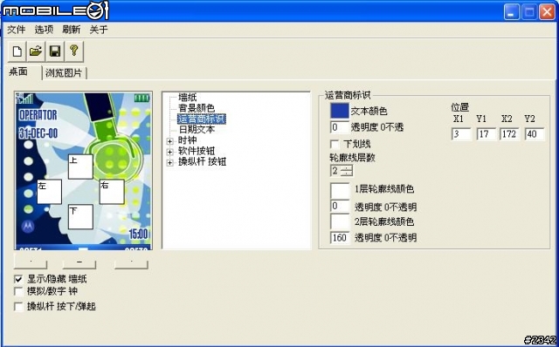This screenshot has width=559, height=347.
Task: Click the Motorola logo in preview
Action: coord(28,226)
